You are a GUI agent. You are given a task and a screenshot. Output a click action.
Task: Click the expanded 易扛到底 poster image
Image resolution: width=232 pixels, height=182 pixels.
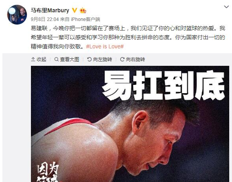[130, 124]
